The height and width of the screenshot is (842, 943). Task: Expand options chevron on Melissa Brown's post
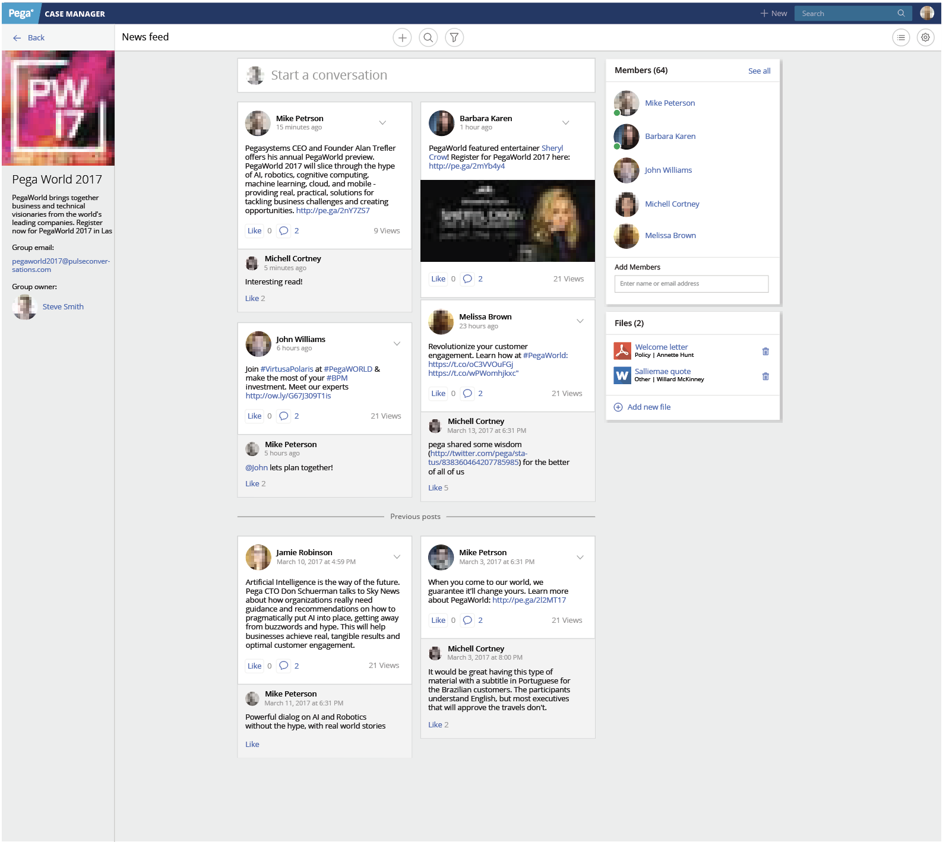point(580,321)
